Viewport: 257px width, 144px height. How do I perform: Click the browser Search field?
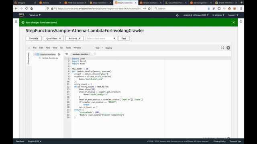tap(174, 8)
